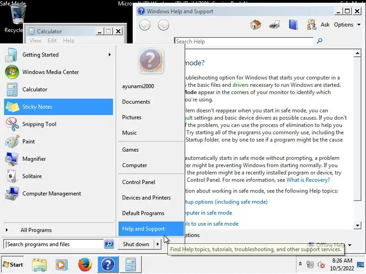Open Solitaire game
Viewport: 366px width, 274px height.
pyautogui.click(x=59, y=176)
